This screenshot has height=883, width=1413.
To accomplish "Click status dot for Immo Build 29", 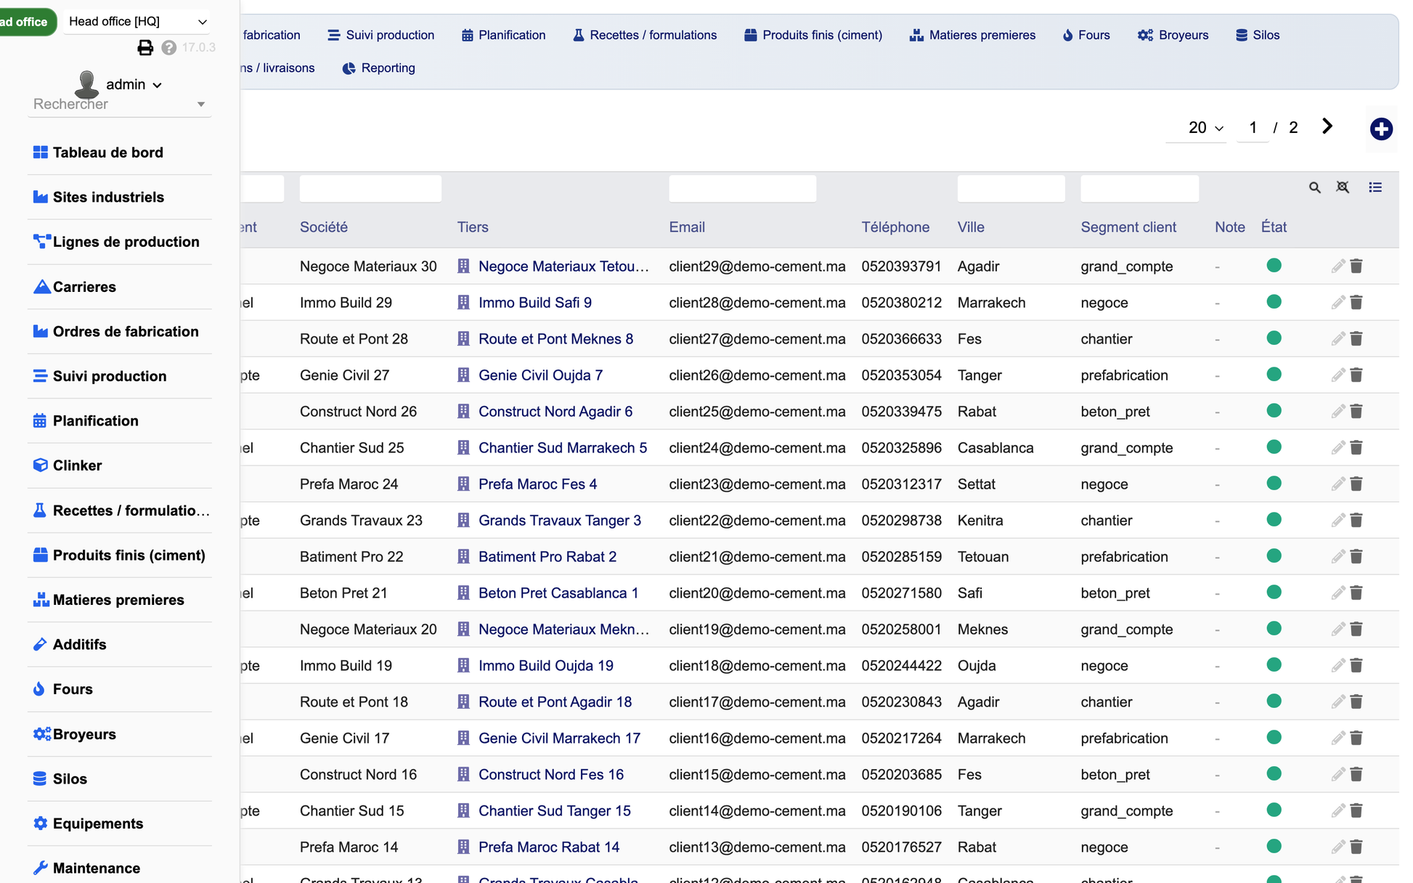I will (1274, 302).
